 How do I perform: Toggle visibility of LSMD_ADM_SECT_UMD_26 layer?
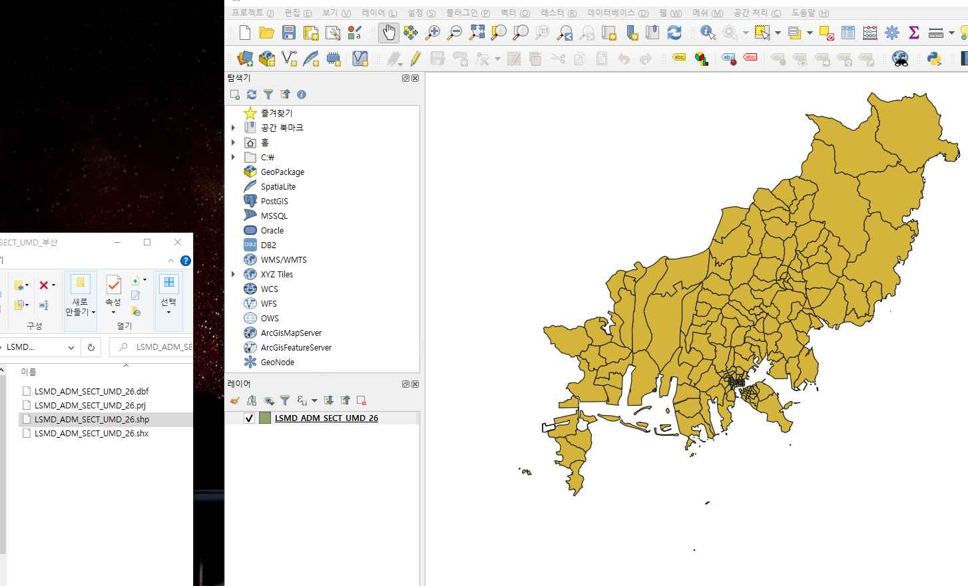point(249,418)
